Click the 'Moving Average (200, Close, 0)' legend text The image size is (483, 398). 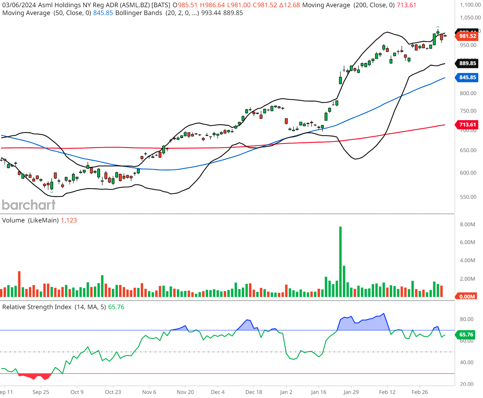[x=348, y=5]
